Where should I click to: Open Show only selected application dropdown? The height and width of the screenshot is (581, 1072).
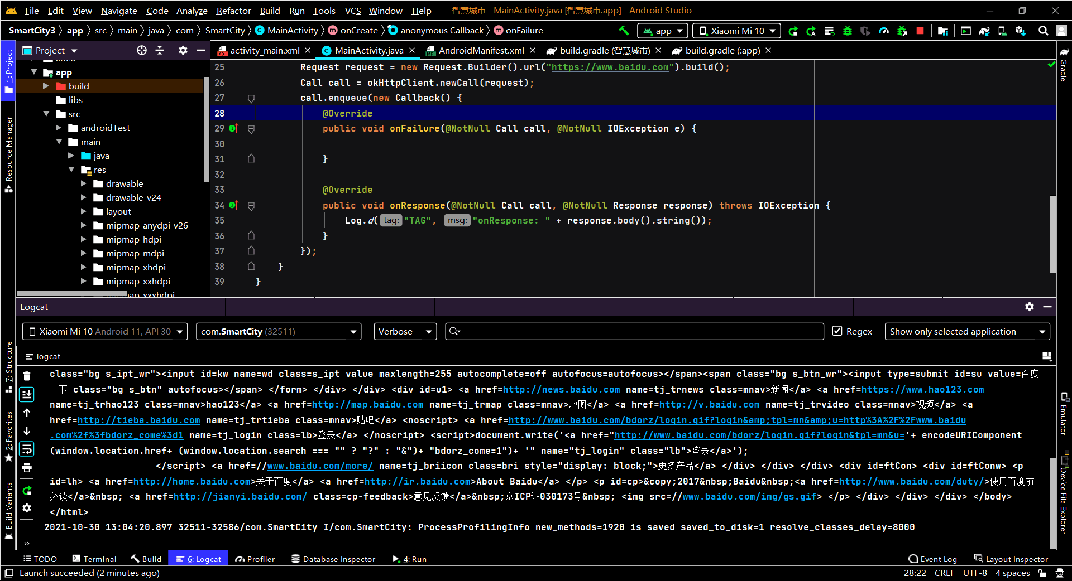click(x=967, y=331)
